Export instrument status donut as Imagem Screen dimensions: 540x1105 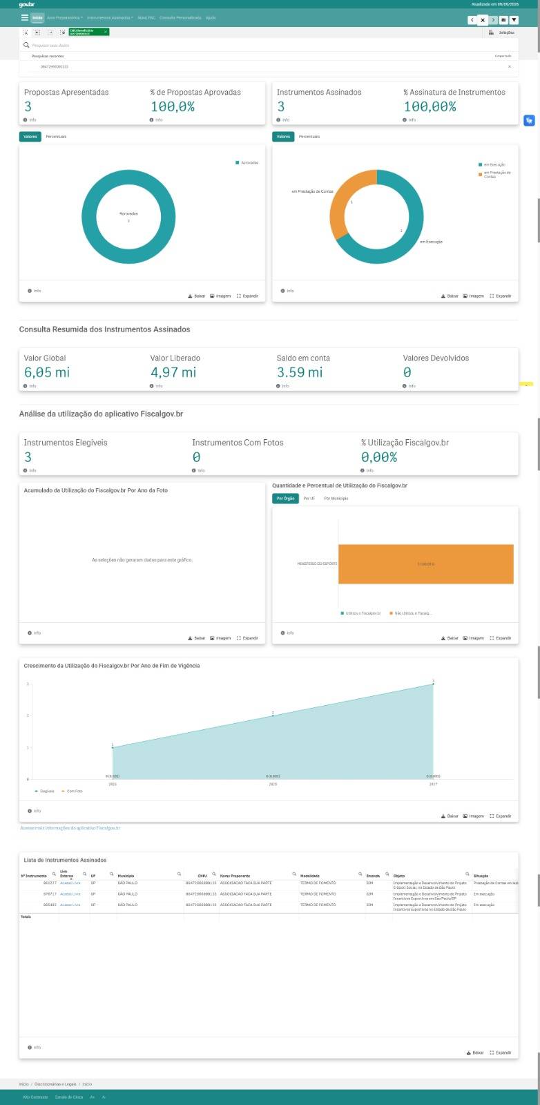(x=473, y=296)
